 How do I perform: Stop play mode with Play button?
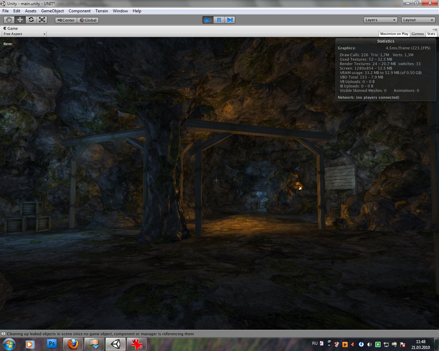(207, 20)
